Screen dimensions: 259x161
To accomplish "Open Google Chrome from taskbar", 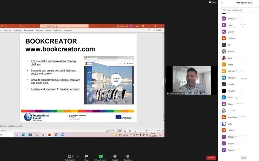I will tap(56, 135).
